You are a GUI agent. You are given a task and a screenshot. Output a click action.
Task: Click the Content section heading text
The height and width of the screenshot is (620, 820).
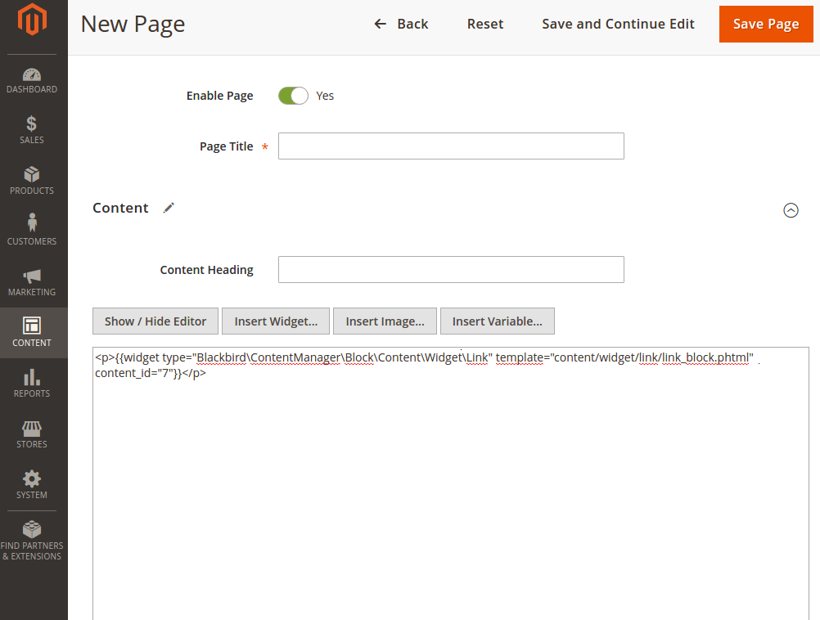coord(120,208)
